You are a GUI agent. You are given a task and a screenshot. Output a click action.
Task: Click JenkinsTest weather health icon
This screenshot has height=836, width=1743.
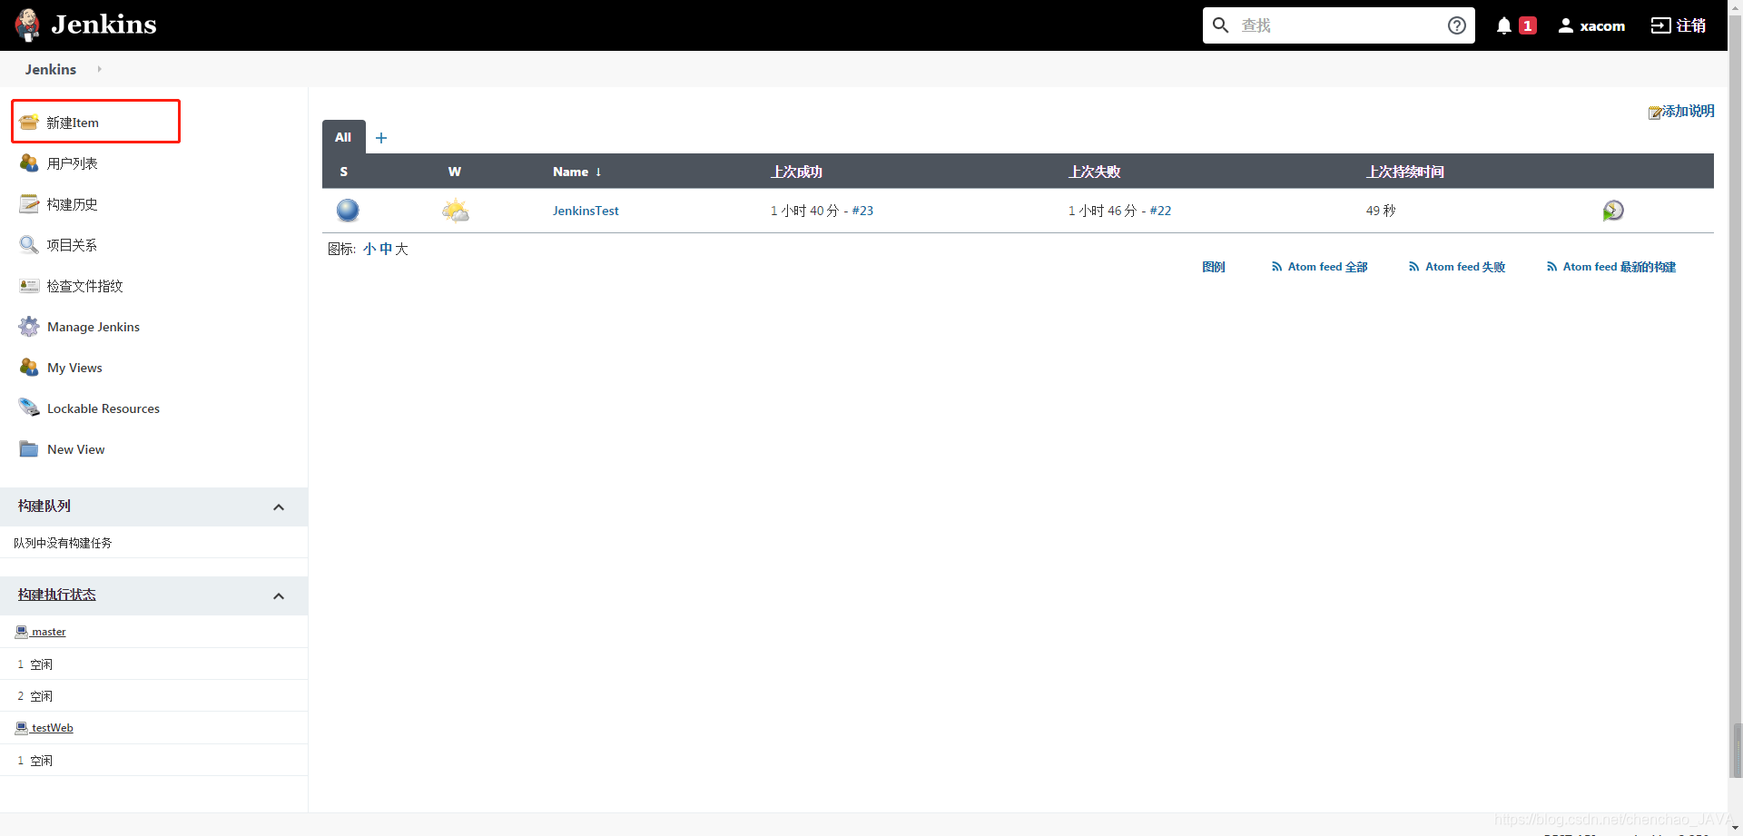click(456, 210)
